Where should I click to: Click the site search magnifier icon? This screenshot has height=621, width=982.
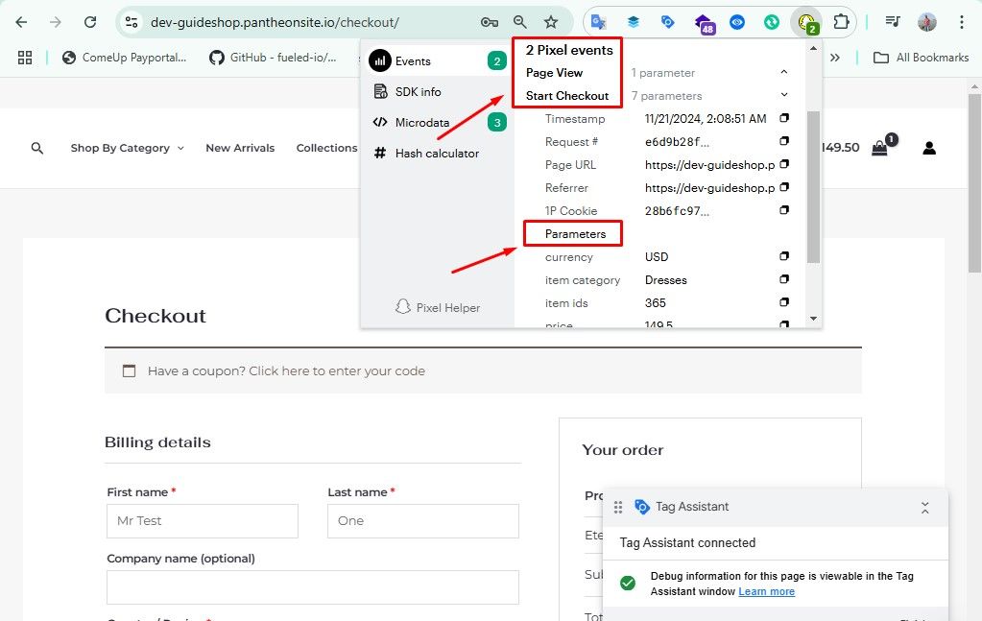click(37, 148)
